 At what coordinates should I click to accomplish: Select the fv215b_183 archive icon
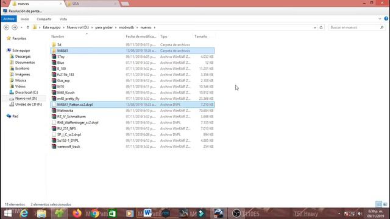[54, 74]
